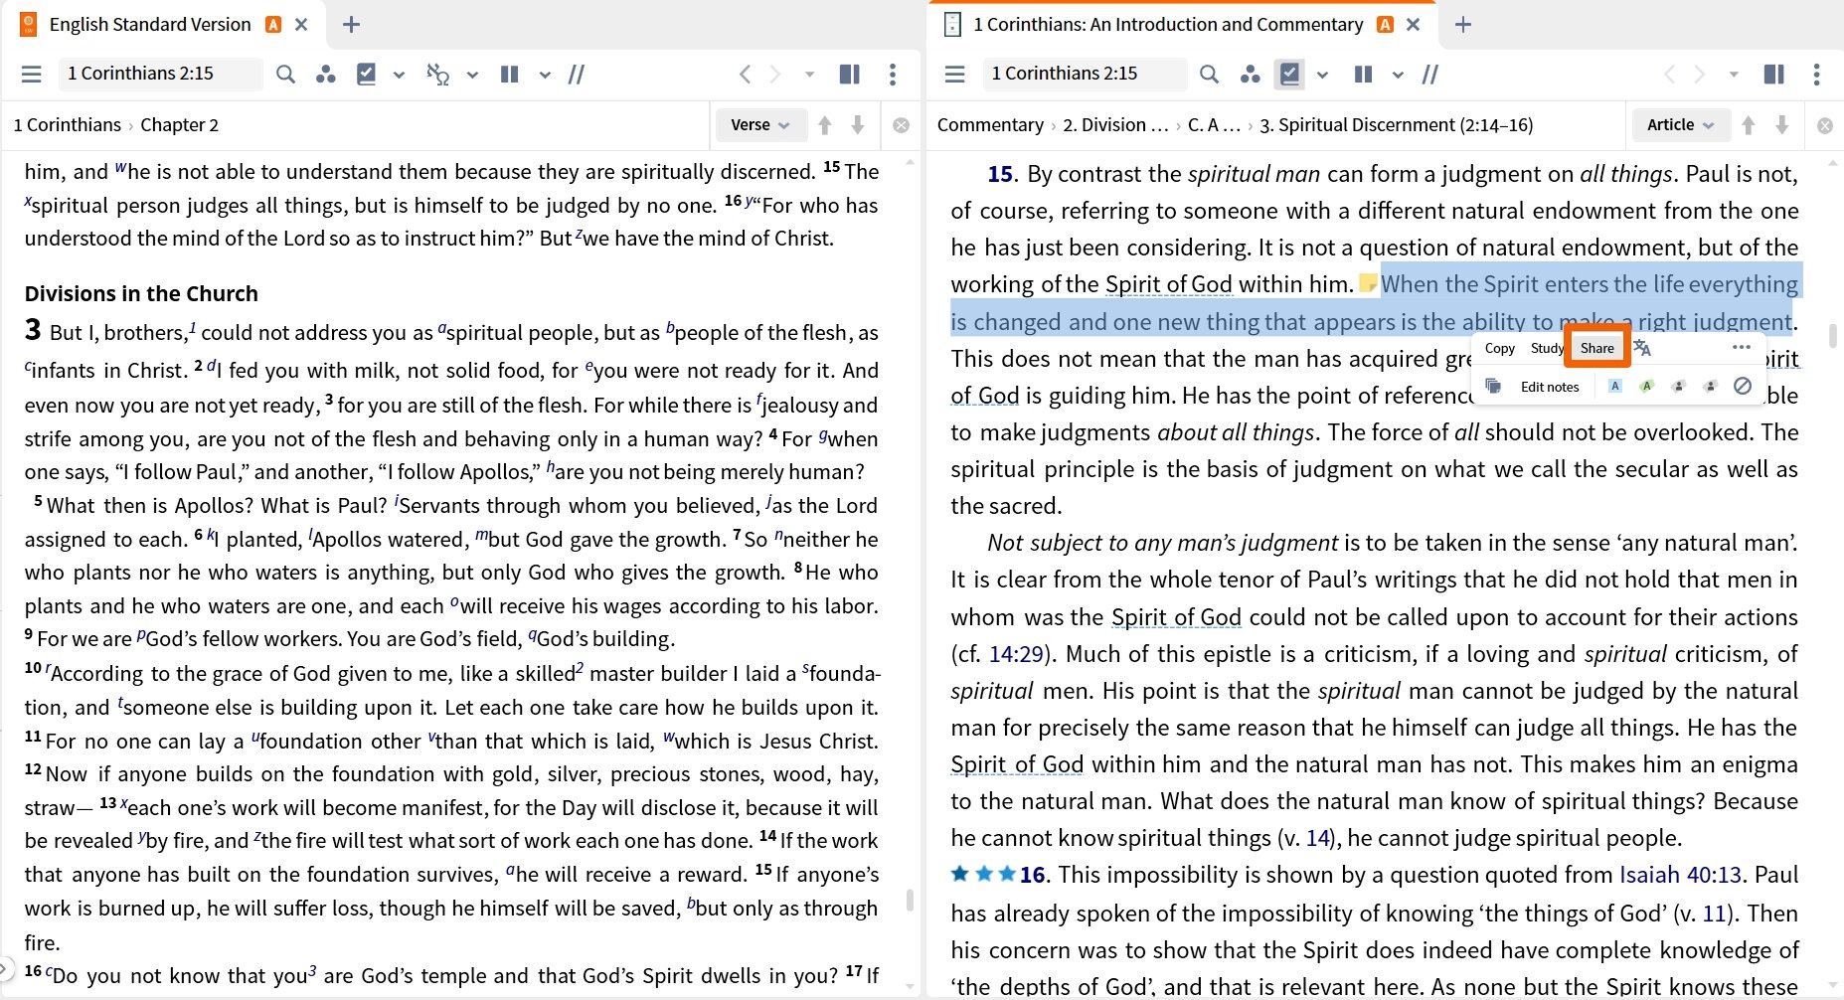
Task: Select Commentary breadcrumb root
Action: pyautogui.click(x=990, y=125)
